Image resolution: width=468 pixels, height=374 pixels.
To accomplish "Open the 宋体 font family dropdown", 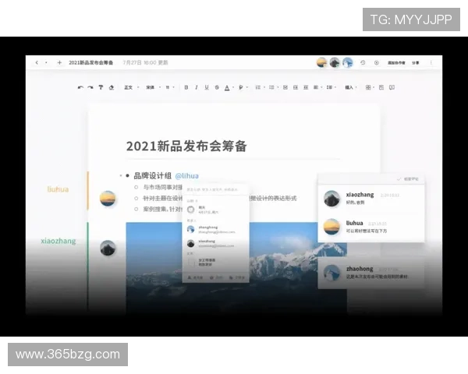I will [x=154, y=87].
